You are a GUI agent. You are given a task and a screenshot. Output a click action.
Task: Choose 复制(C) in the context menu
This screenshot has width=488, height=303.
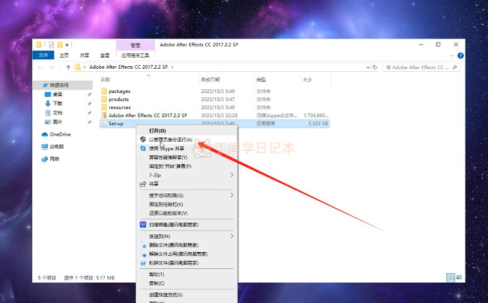pyautogui.click(x=156, y=283)
